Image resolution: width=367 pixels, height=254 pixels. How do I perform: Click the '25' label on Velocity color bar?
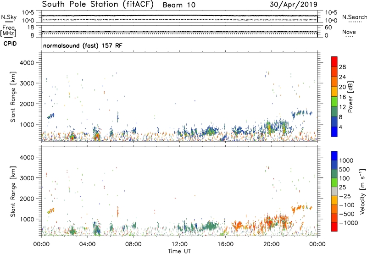click(x=342, y=188)
